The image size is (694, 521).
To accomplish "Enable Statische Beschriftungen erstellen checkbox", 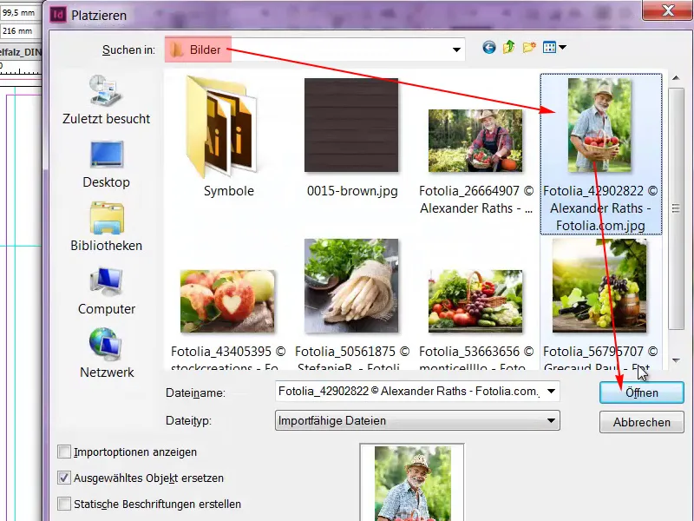I will click(x=64, y=505).
